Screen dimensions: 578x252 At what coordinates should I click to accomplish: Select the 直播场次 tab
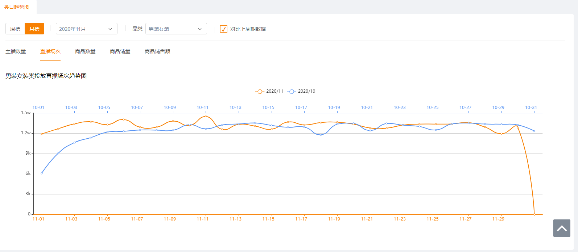[50, 51]
